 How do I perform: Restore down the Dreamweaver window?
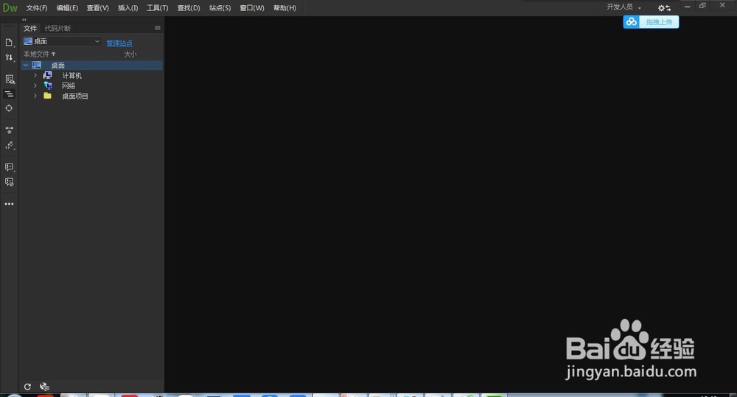702,6
